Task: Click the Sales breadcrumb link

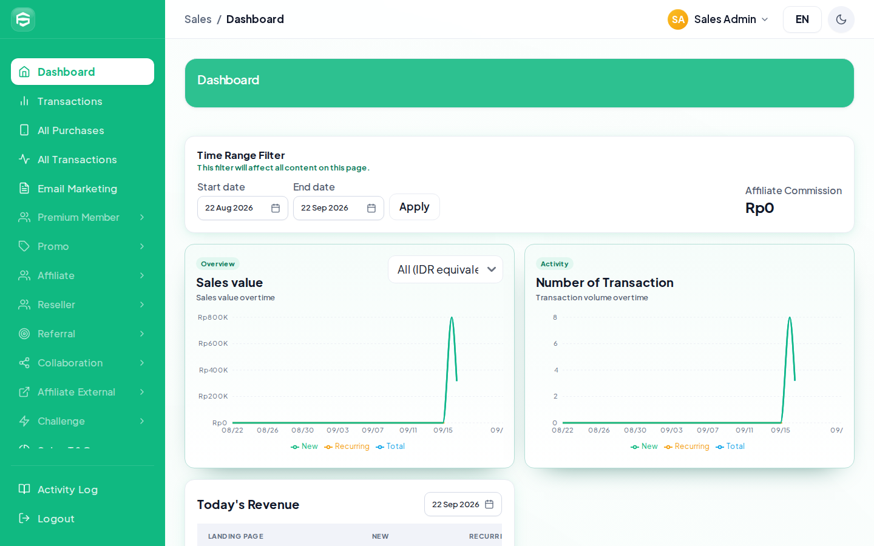Action: 198,19
